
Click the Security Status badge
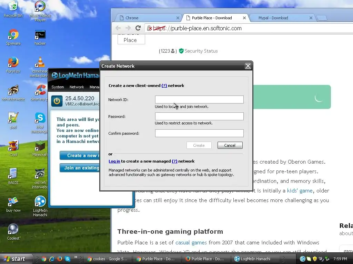198,51
